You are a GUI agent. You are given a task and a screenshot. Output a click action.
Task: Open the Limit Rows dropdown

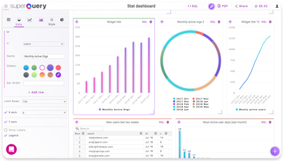point(44,101)
